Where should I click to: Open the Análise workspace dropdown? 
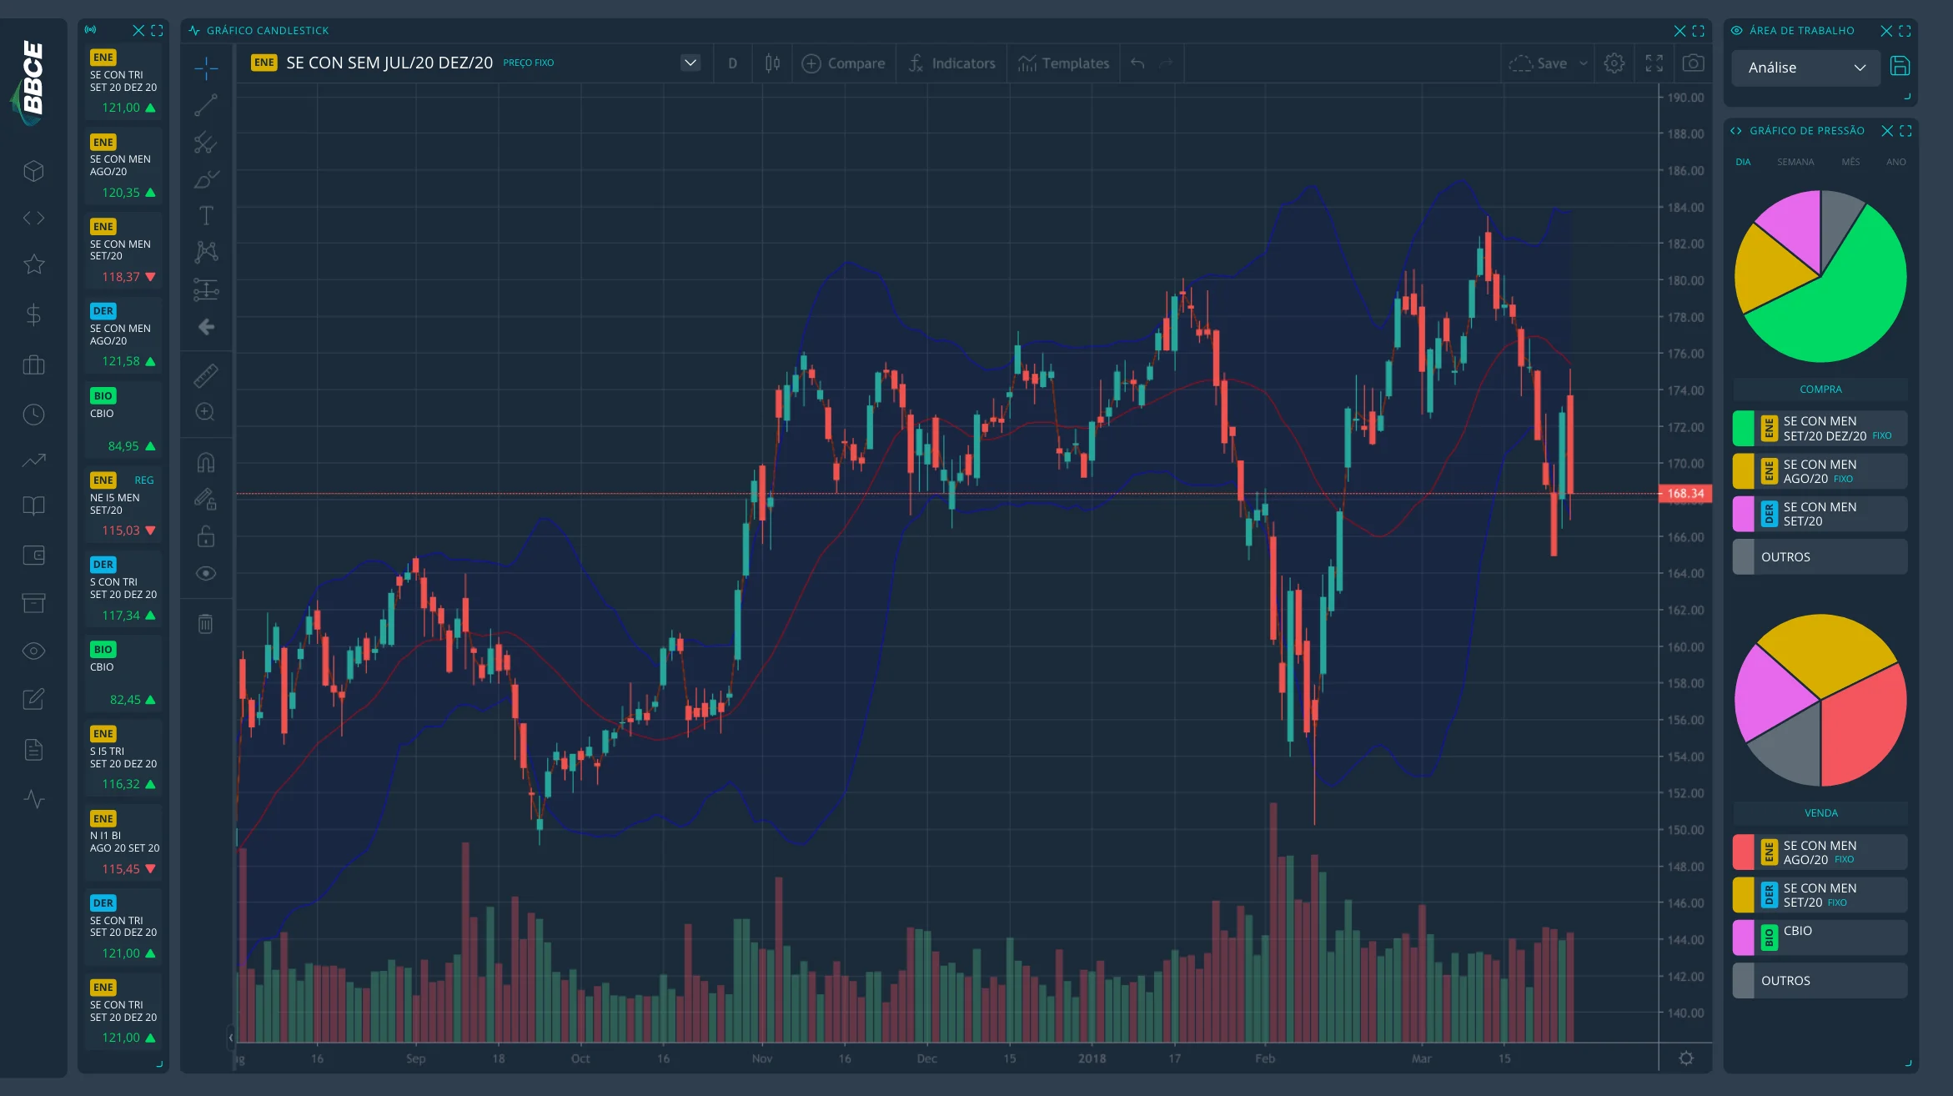click(x=1805, y=68)
